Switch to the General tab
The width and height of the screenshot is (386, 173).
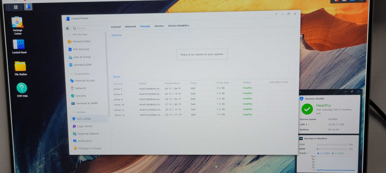(x=116, y=27)
